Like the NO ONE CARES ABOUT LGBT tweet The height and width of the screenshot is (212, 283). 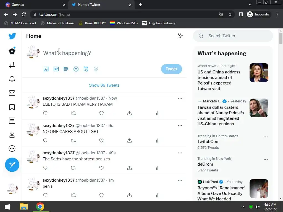[x=101, y=141]
